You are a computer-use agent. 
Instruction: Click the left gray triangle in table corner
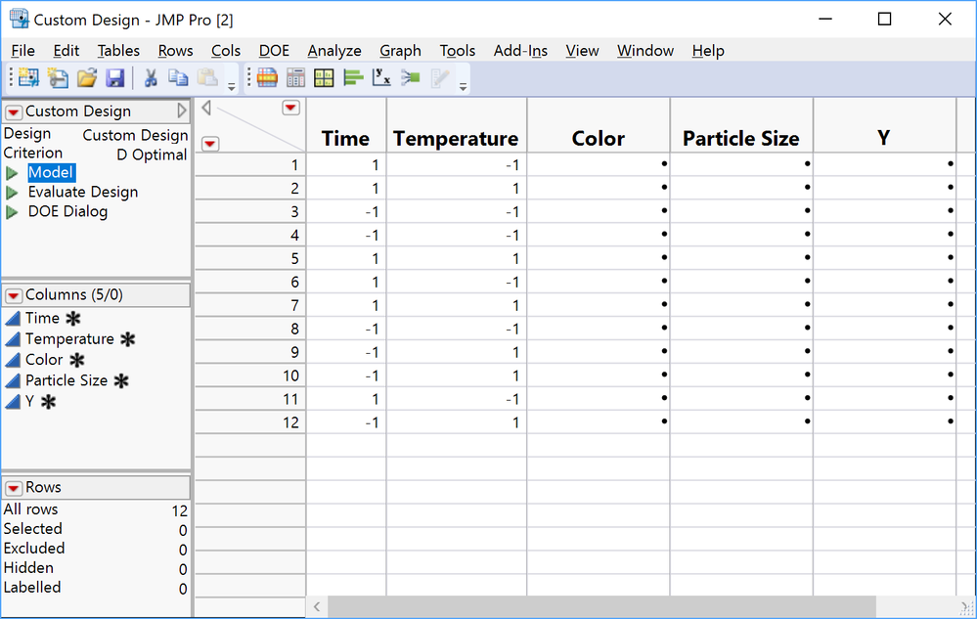tap(206, 108)
